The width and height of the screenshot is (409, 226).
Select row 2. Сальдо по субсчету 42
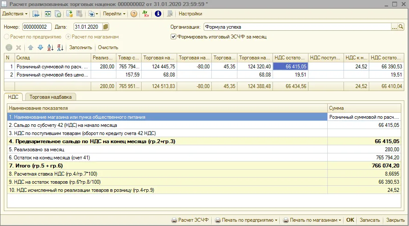204,125
